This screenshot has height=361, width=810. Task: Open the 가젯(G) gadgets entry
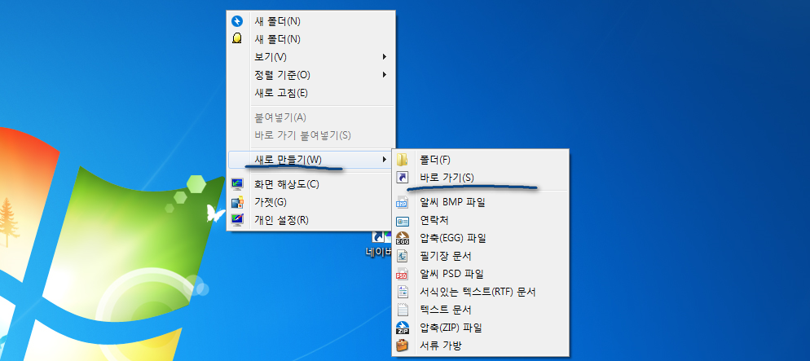pyautogui.click(x=311, y=202)
